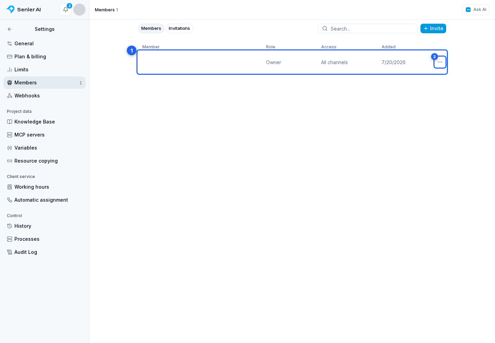Open Resource copying

(x=44, y=161)
